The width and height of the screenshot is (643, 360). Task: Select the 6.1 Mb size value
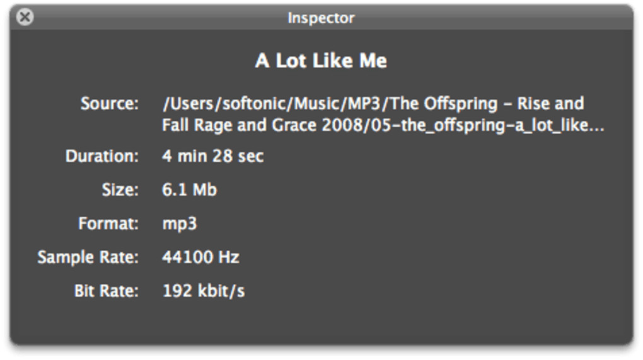pyautogui.click(x=189, y=189)
